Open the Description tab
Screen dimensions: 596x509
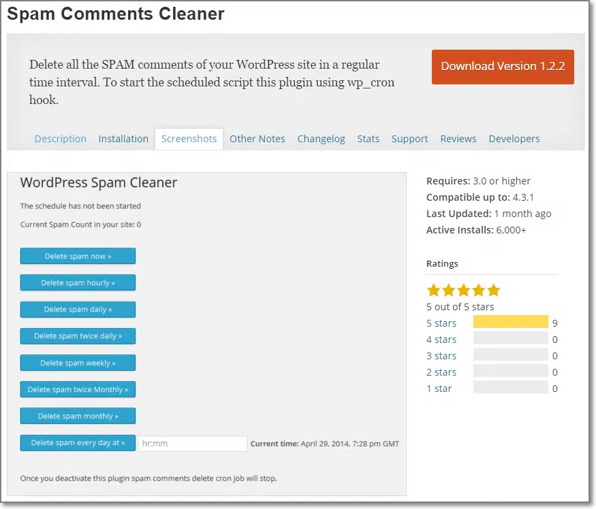(61, 139)
